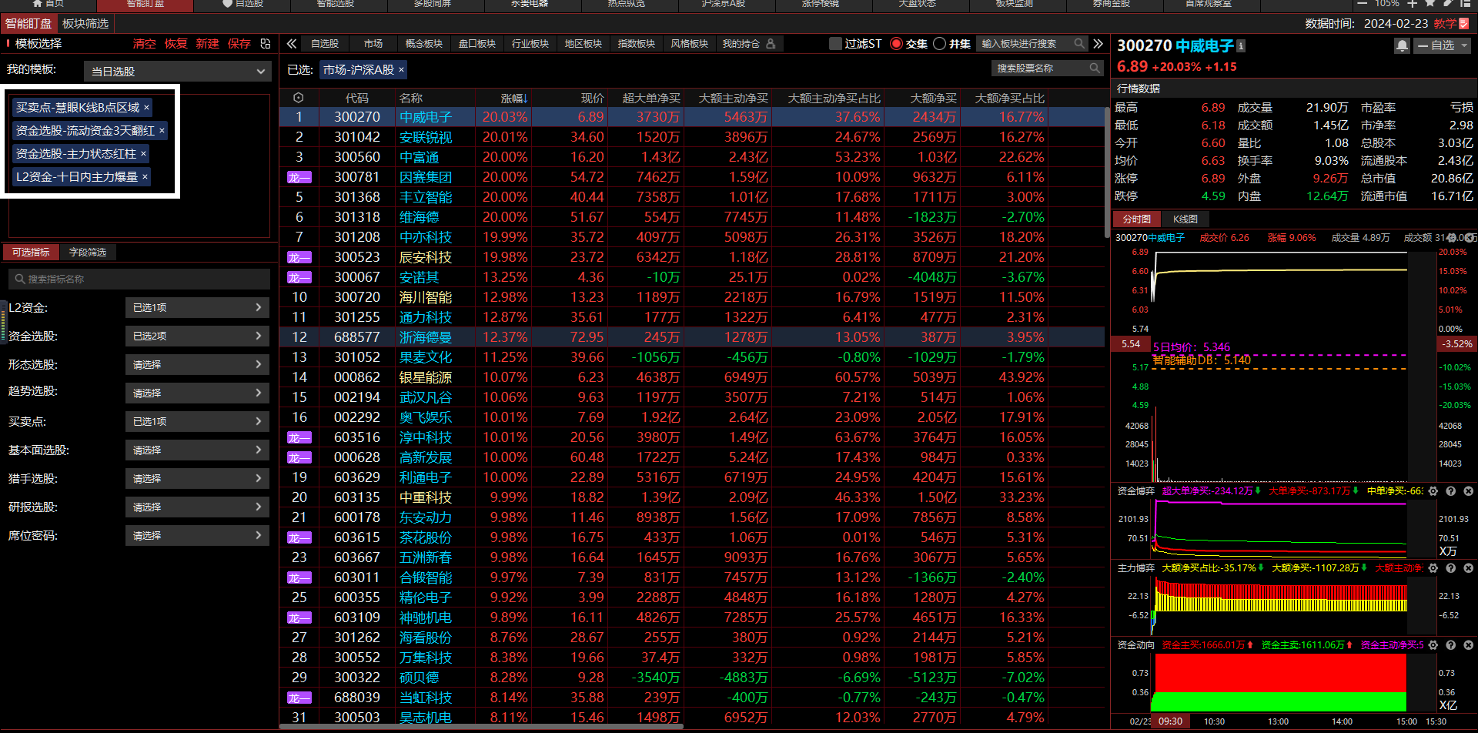
Task: Click the magnifier in 输入板块进行搜索 box
Action: coord(1079,44)
